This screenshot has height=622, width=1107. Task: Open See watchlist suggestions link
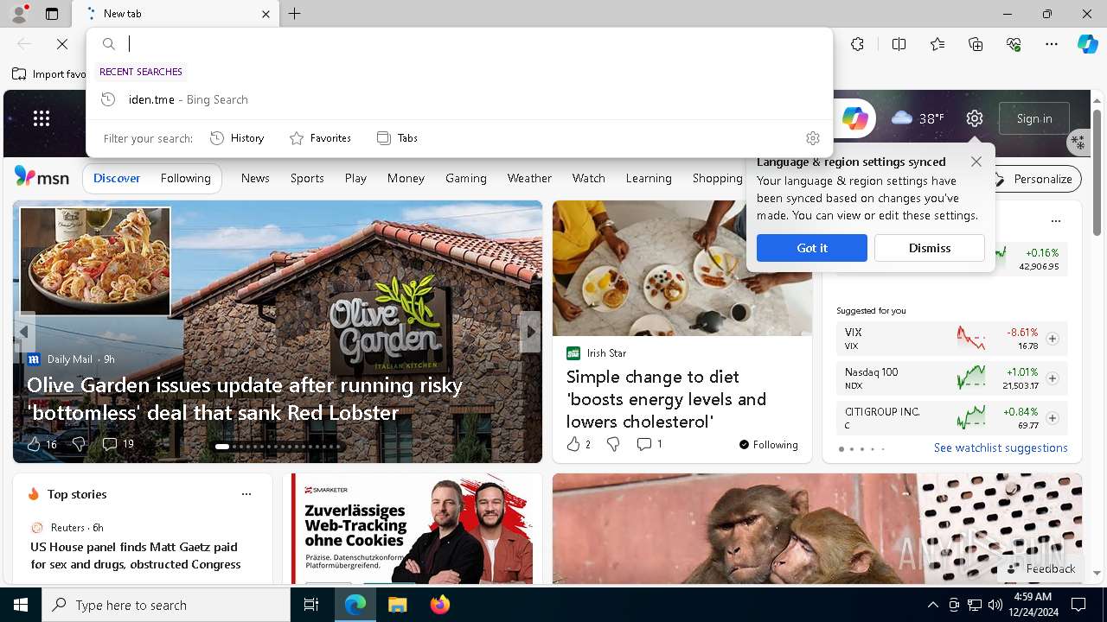click(1001, 447)
